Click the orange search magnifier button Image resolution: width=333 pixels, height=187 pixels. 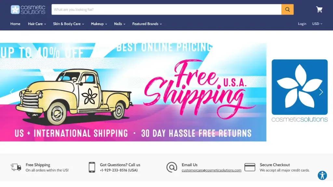287,9
